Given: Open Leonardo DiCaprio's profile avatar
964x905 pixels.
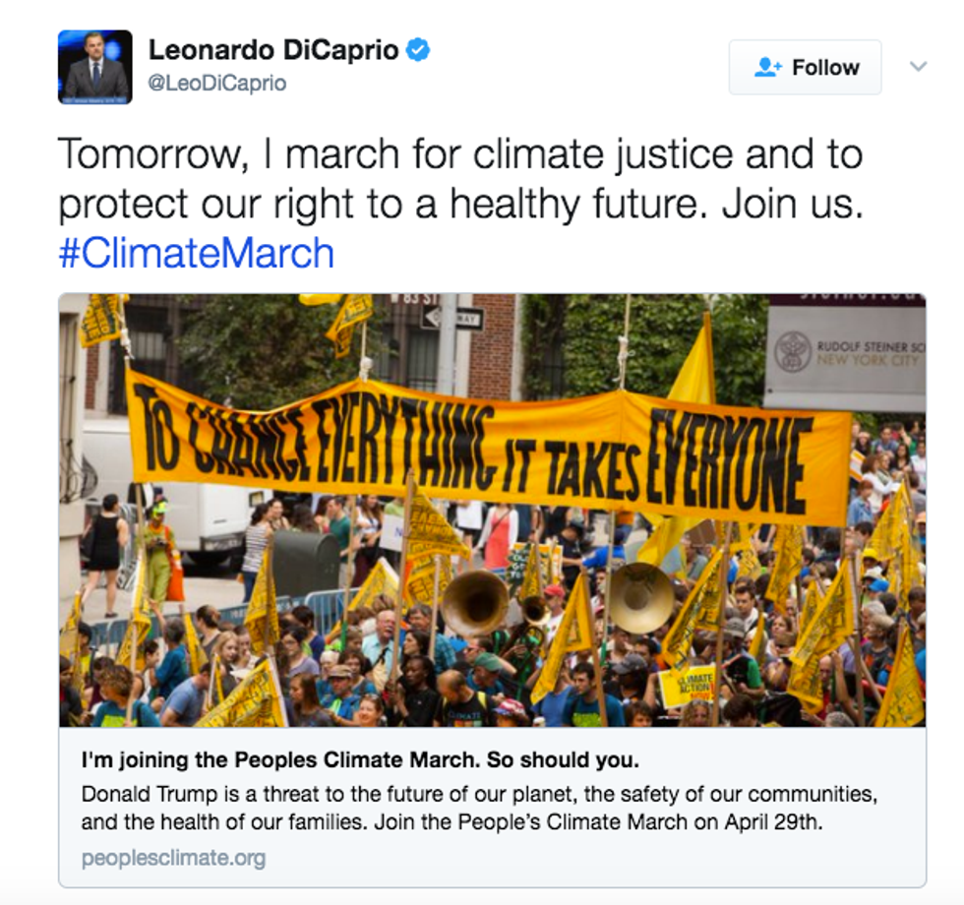Looking at the screenshot, I should click(x=95, y=67).
